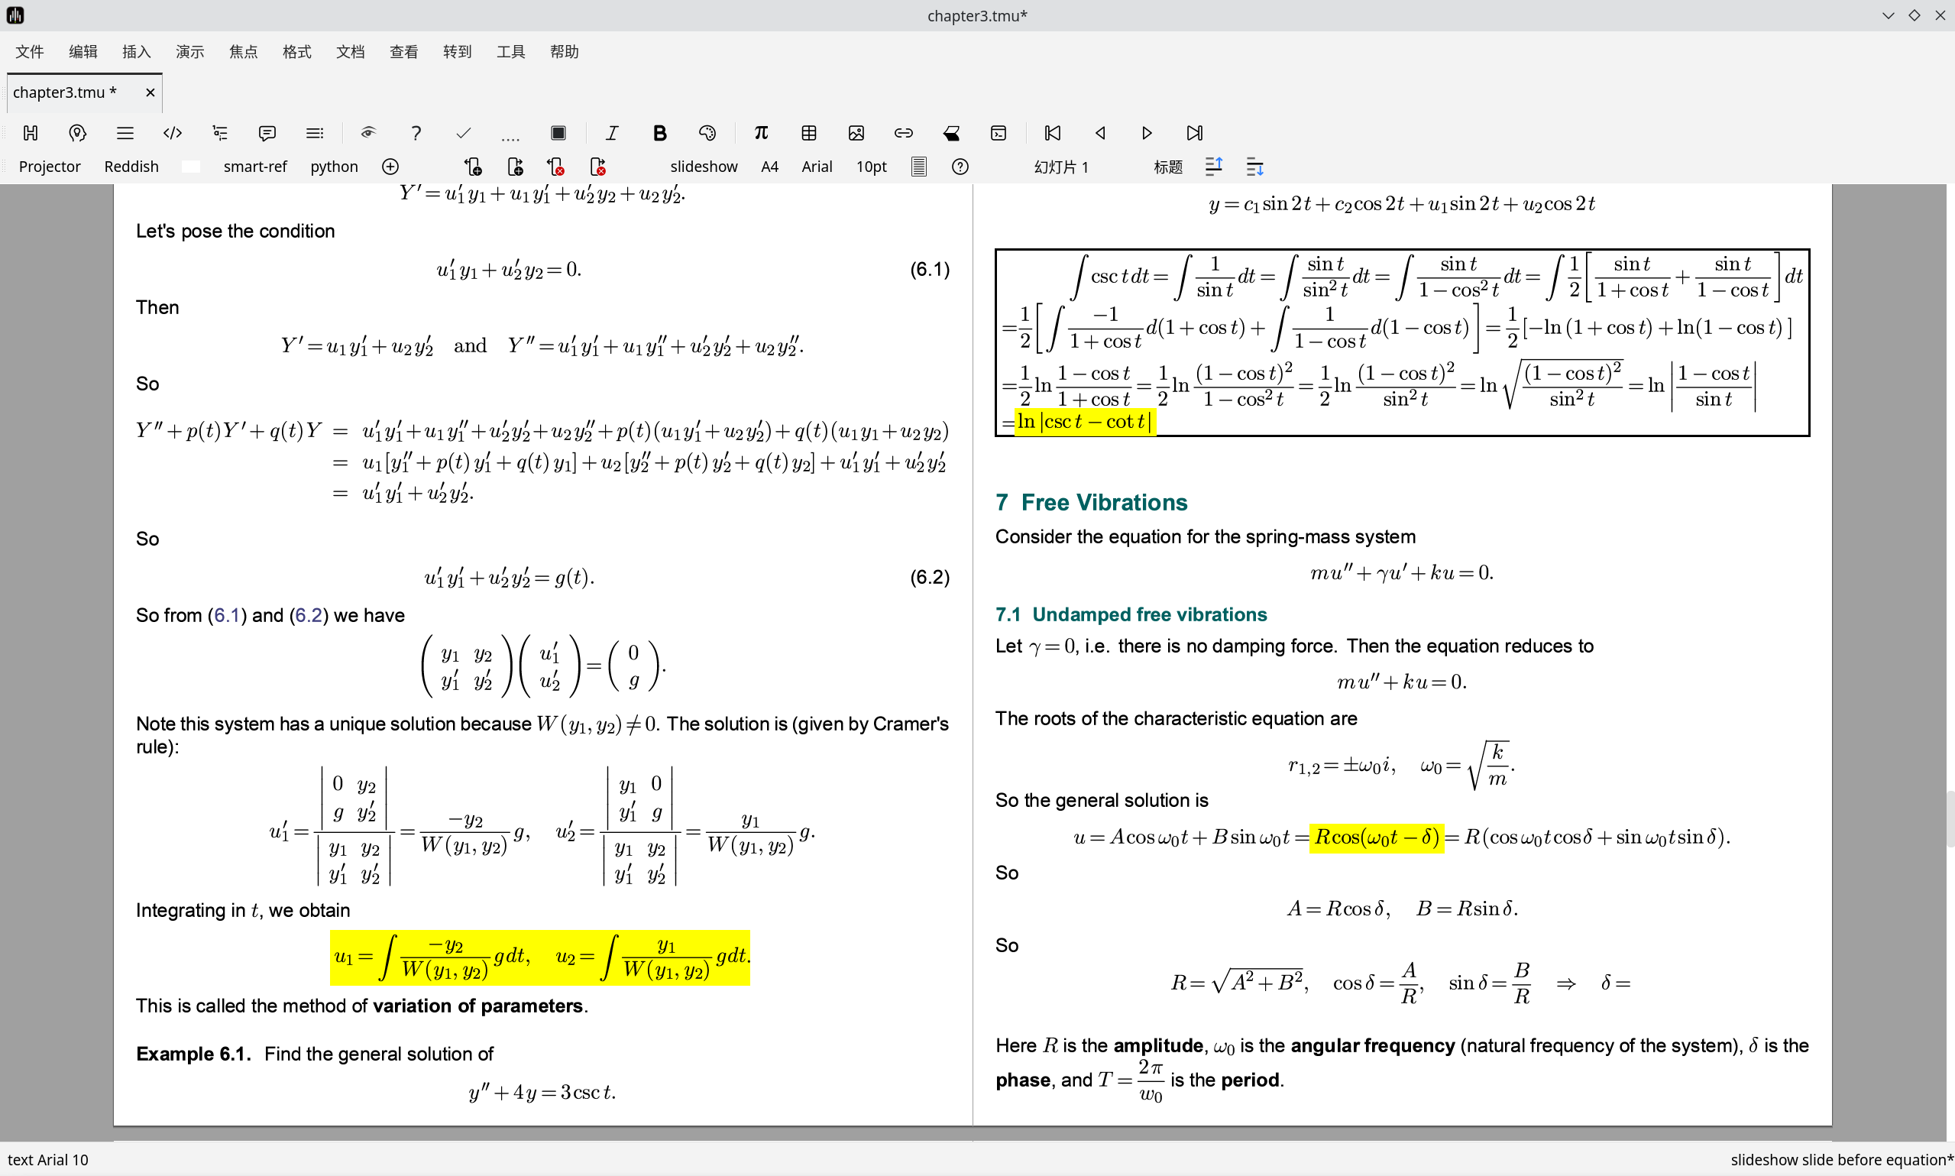Open the 10pt font size dropdown
Screen dimensions: 1955x1176
click(871, 167)
